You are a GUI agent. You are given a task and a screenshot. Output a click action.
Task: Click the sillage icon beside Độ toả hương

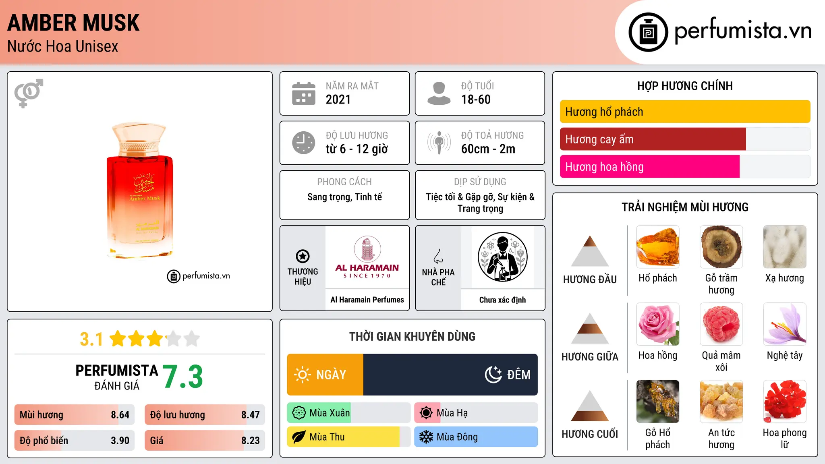(x=439, y=143)
